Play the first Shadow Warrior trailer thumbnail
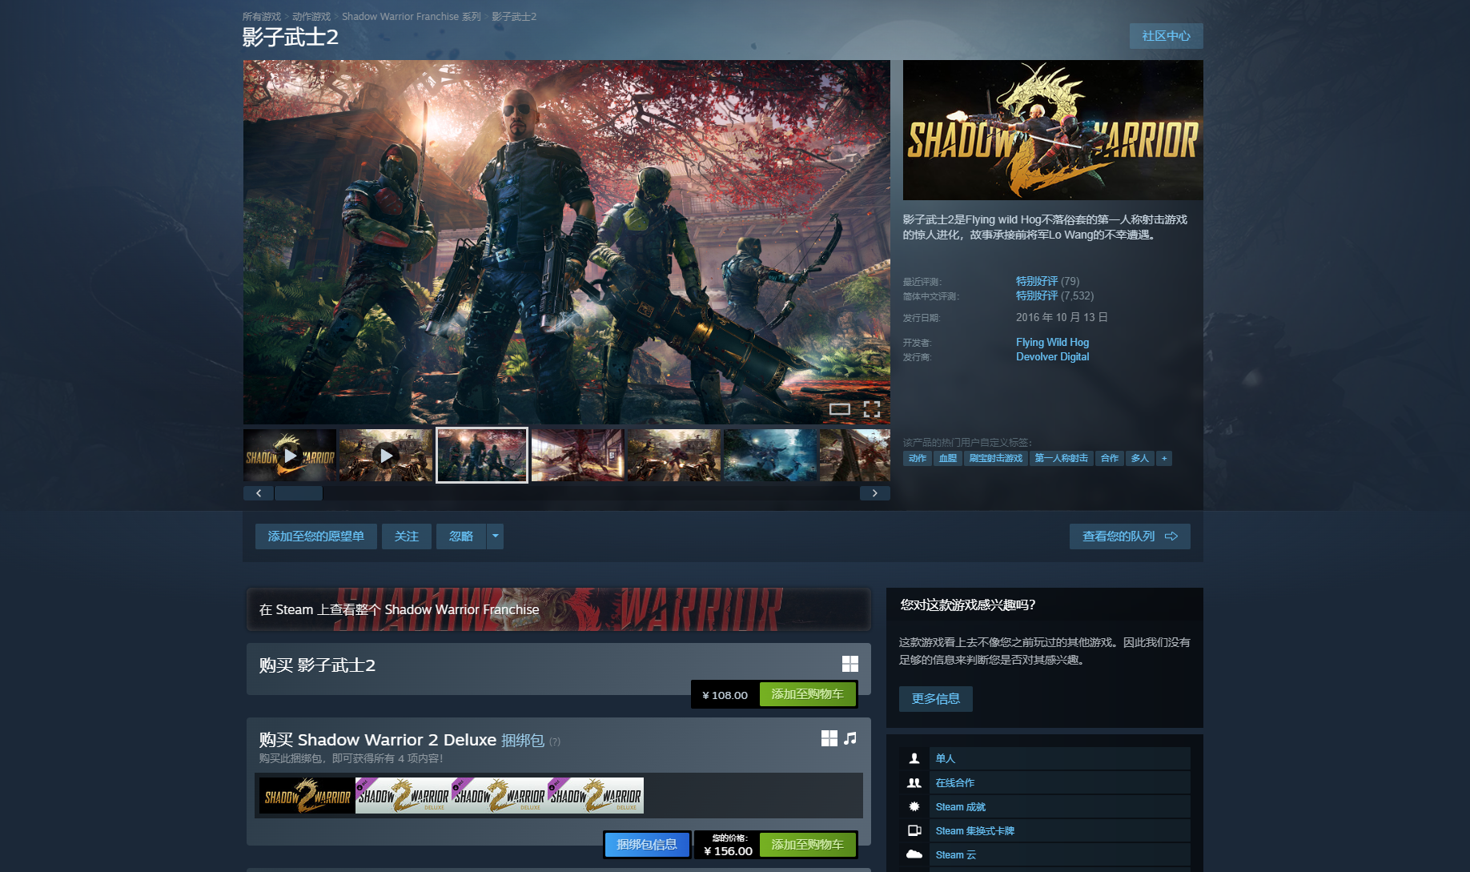The width and height of the screenshot is (1470, 872). [x=290, y=456]
